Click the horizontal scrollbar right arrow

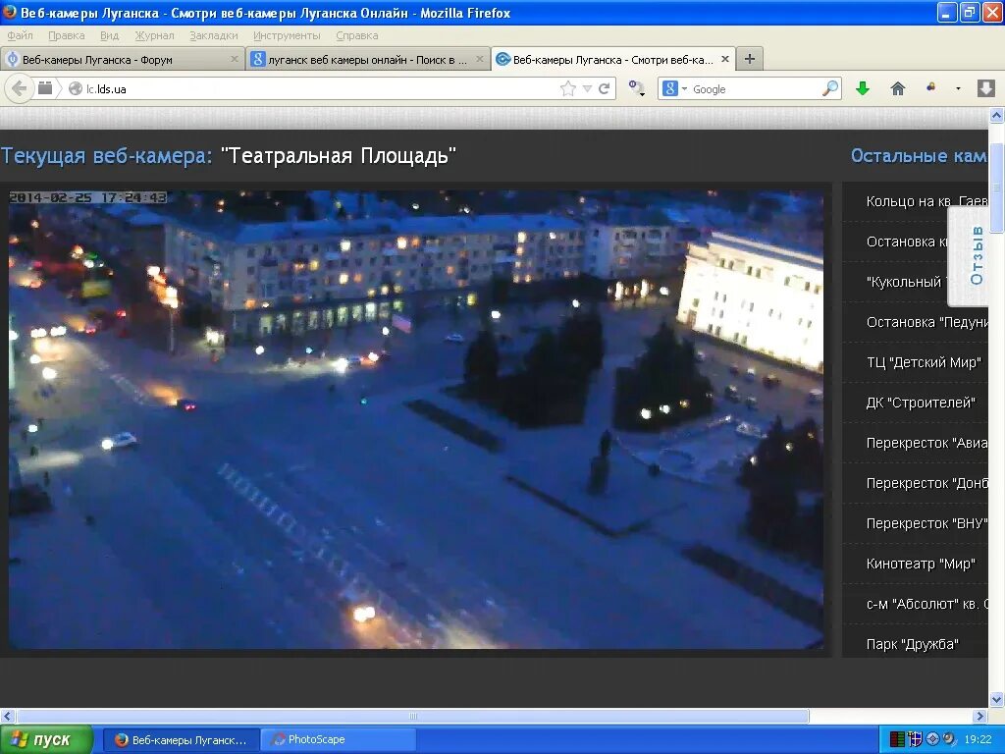click(x=980, y=716)
